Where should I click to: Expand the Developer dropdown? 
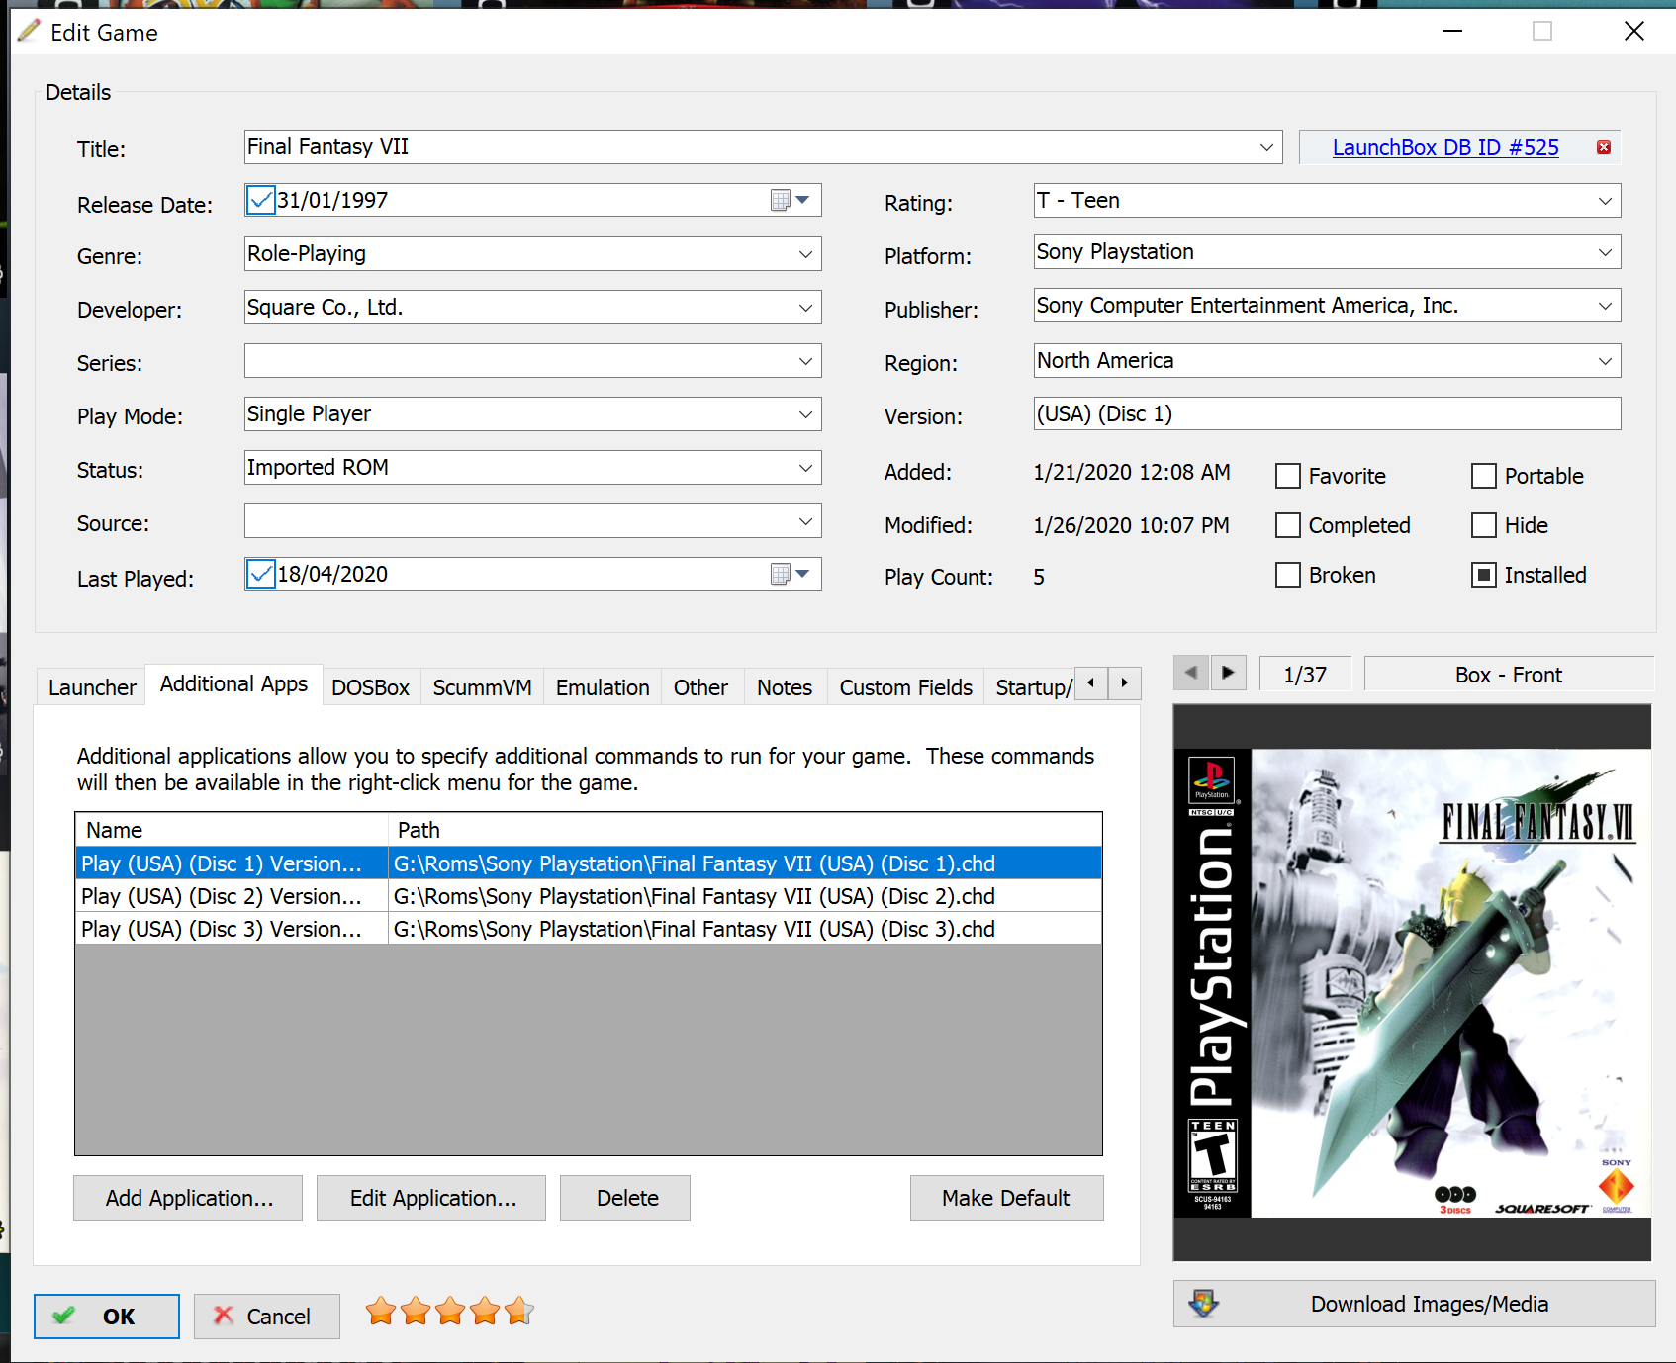(x=805, y=308)
